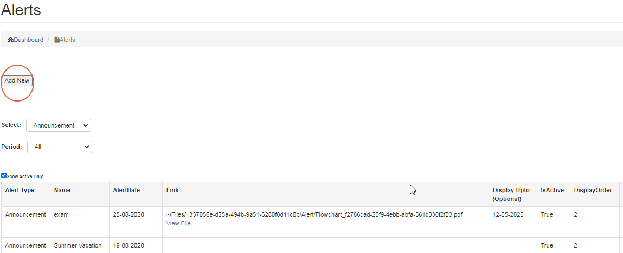Click the Flowchart PDF file path text
This screenshot has width=623, height=253.
pyautogui.click(x=314, y=214)
